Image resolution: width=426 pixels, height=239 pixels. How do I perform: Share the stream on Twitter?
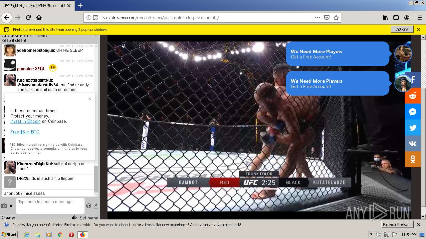(413, 127)
